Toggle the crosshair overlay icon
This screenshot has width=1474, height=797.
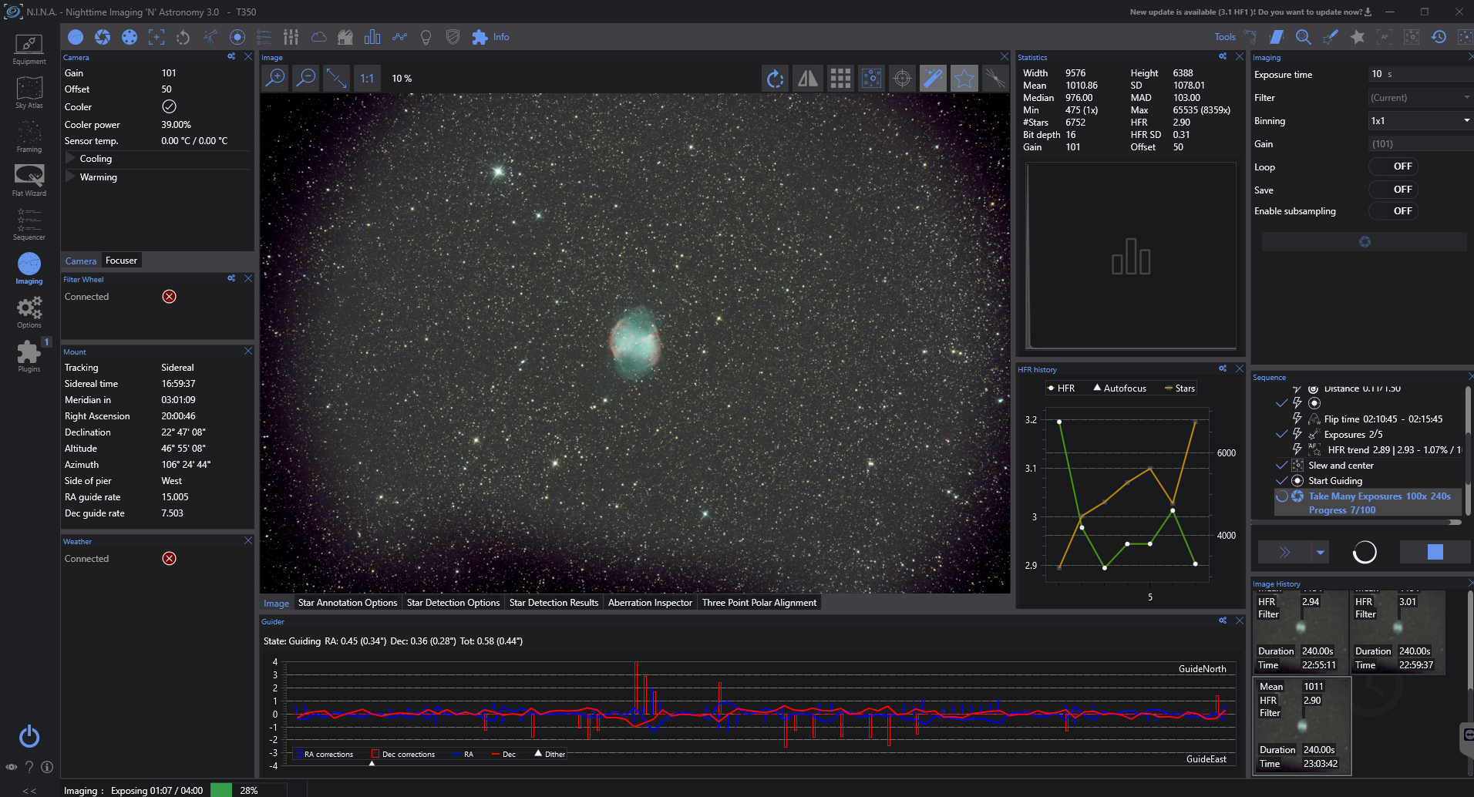902,78
